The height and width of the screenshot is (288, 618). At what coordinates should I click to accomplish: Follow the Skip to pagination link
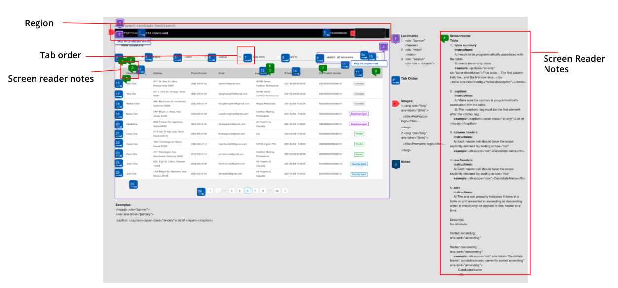[369, 64]
